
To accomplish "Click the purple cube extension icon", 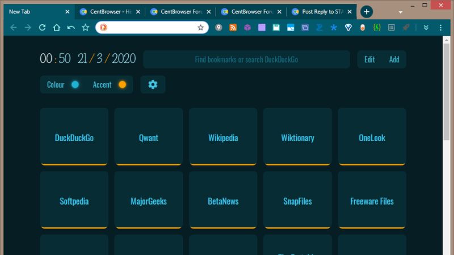I will coord(247,27).
